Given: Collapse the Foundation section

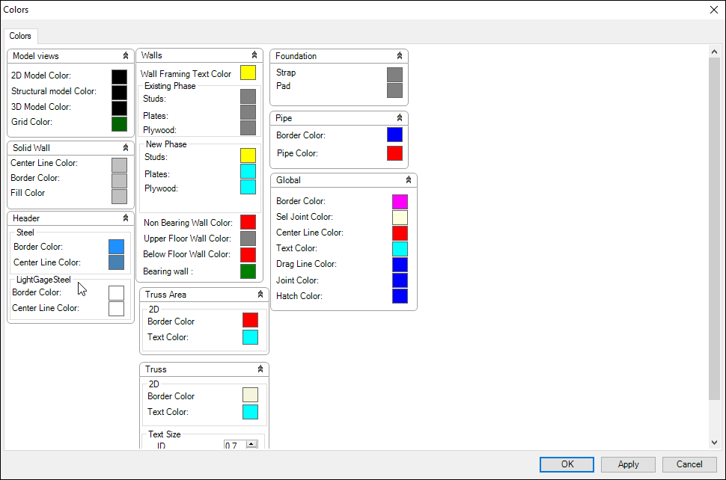Looking at the screenshot, I should 400,56.
